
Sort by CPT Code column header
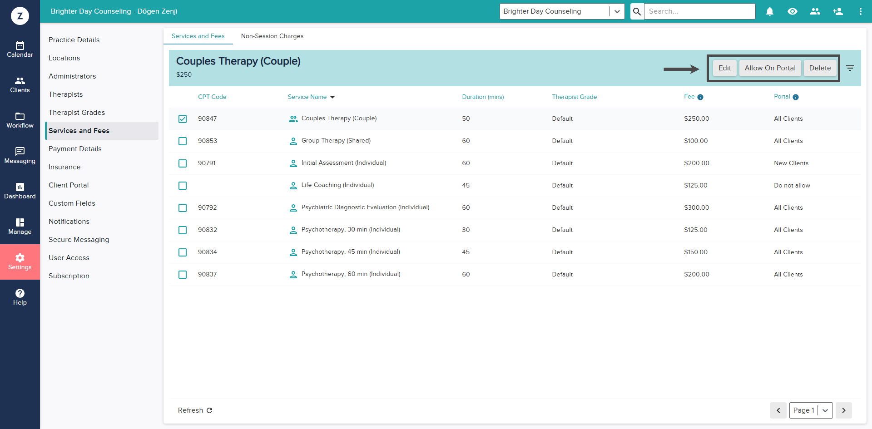pyautogui.click(x=212, y=97)
